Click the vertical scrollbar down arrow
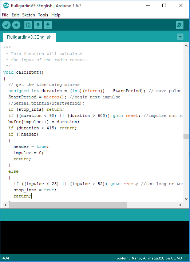The height and width of the screenshot is (262, 190). click(186, 199)
